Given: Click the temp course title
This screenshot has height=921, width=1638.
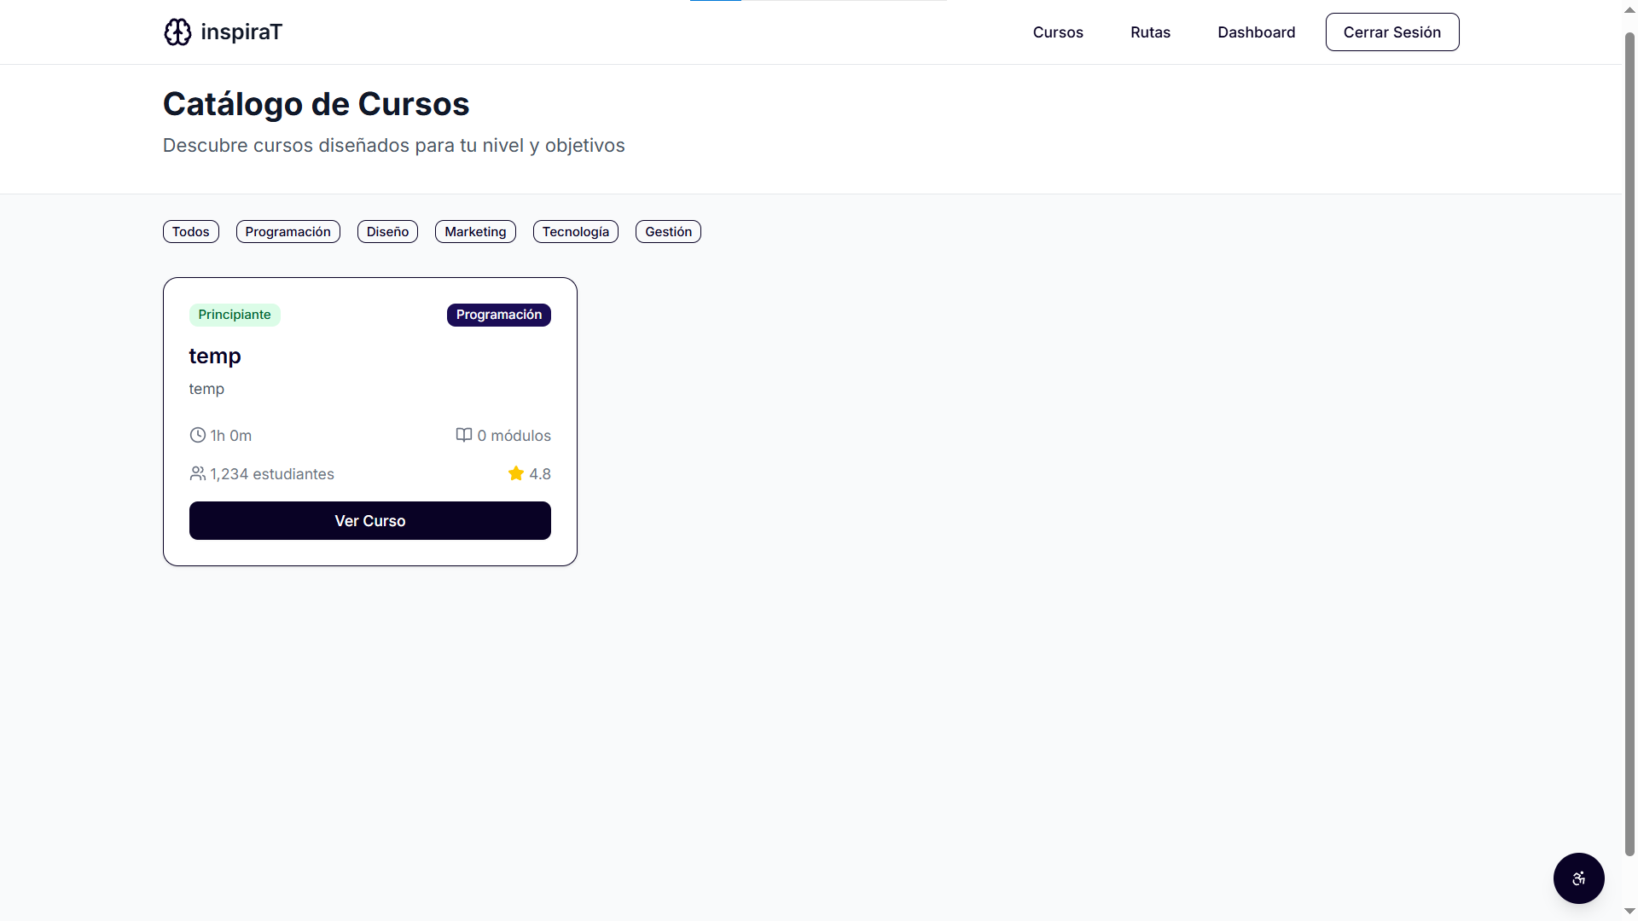Looking at the screenshot, I should click(x=215, y=356).
